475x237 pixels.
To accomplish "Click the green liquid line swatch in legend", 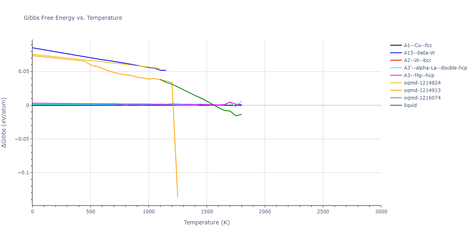I will point(395,105).
